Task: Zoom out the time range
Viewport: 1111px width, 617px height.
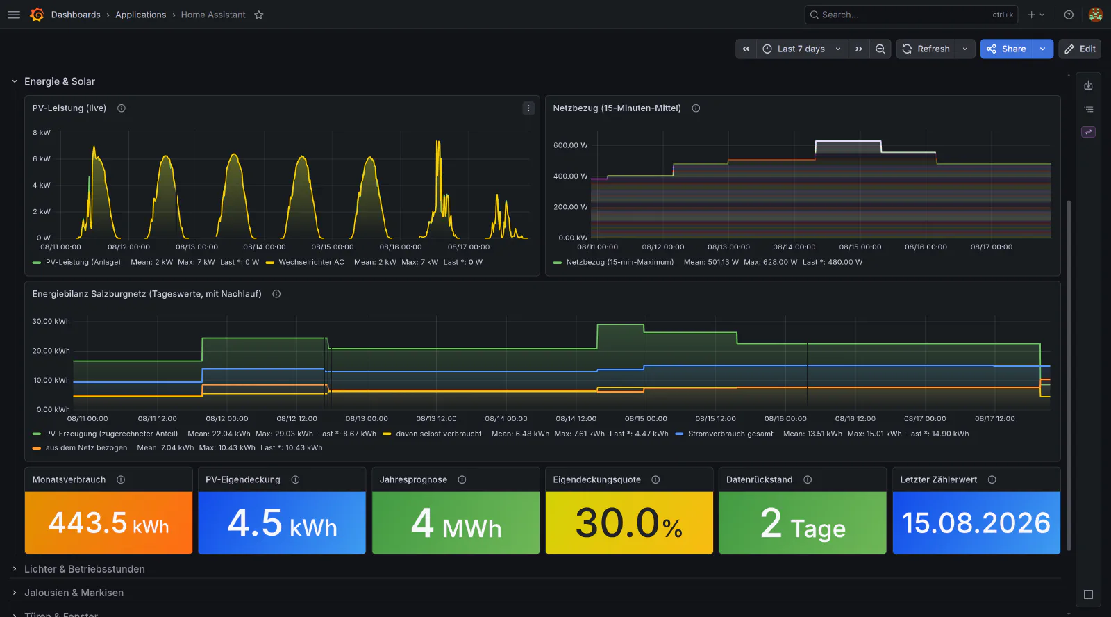Action: 880,49
